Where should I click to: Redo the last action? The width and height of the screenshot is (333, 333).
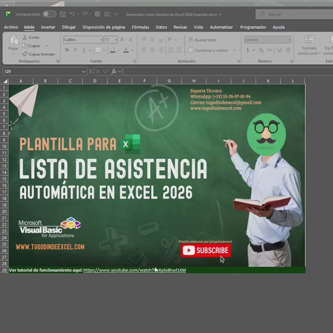point(85,15)
